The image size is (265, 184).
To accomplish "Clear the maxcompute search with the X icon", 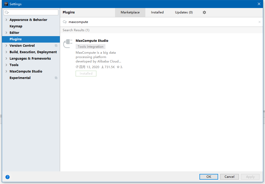I will (259, 22).
